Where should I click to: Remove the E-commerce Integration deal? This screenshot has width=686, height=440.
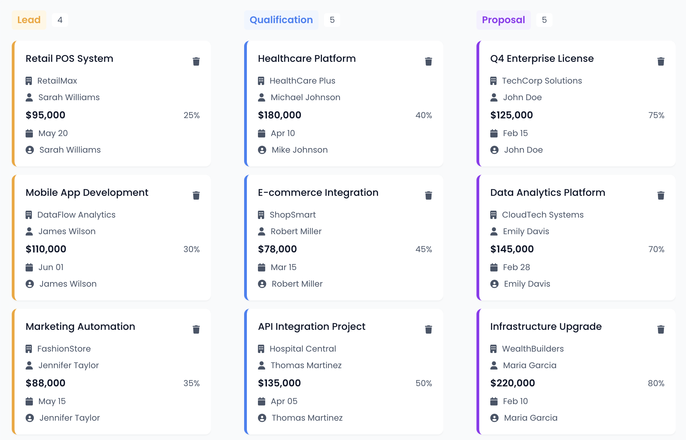(x=428, y=195)
